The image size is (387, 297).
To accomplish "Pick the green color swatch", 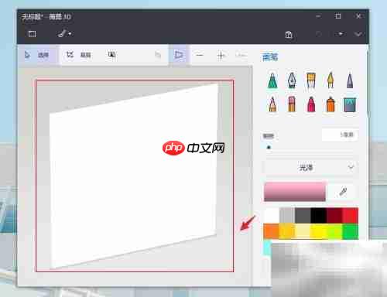I will (x=351, y=231).
